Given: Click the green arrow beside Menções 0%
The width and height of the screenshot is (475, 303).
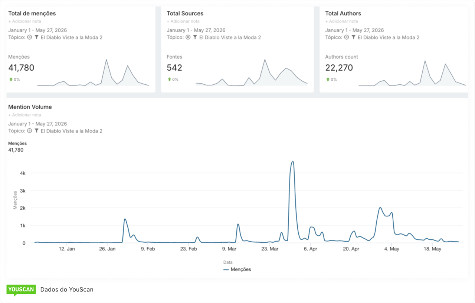Looking at the screenshot, I should (11, 80).
